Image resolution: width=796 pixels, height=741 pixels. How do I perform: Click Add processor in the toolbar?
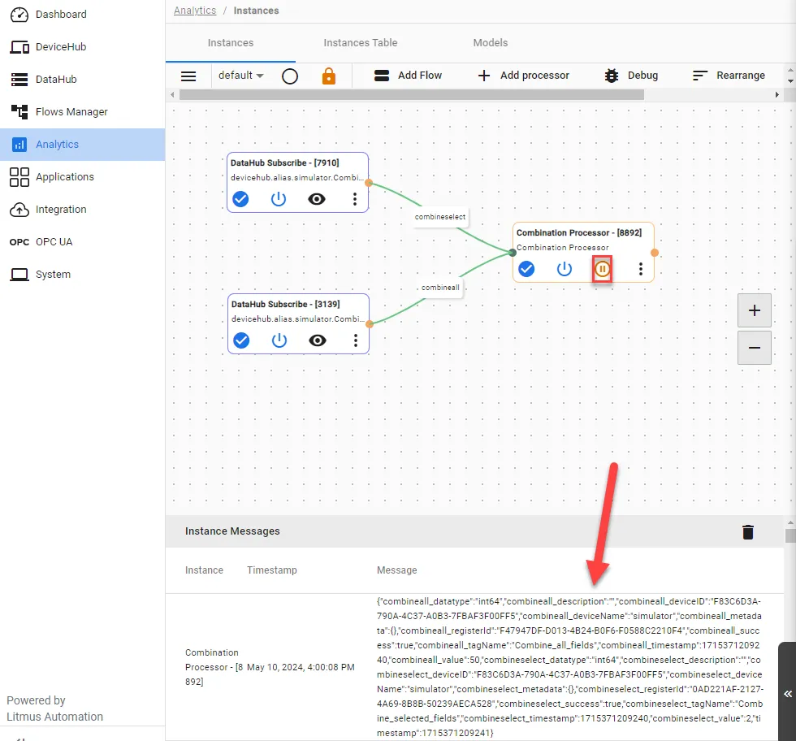click(x=523, y=76)
